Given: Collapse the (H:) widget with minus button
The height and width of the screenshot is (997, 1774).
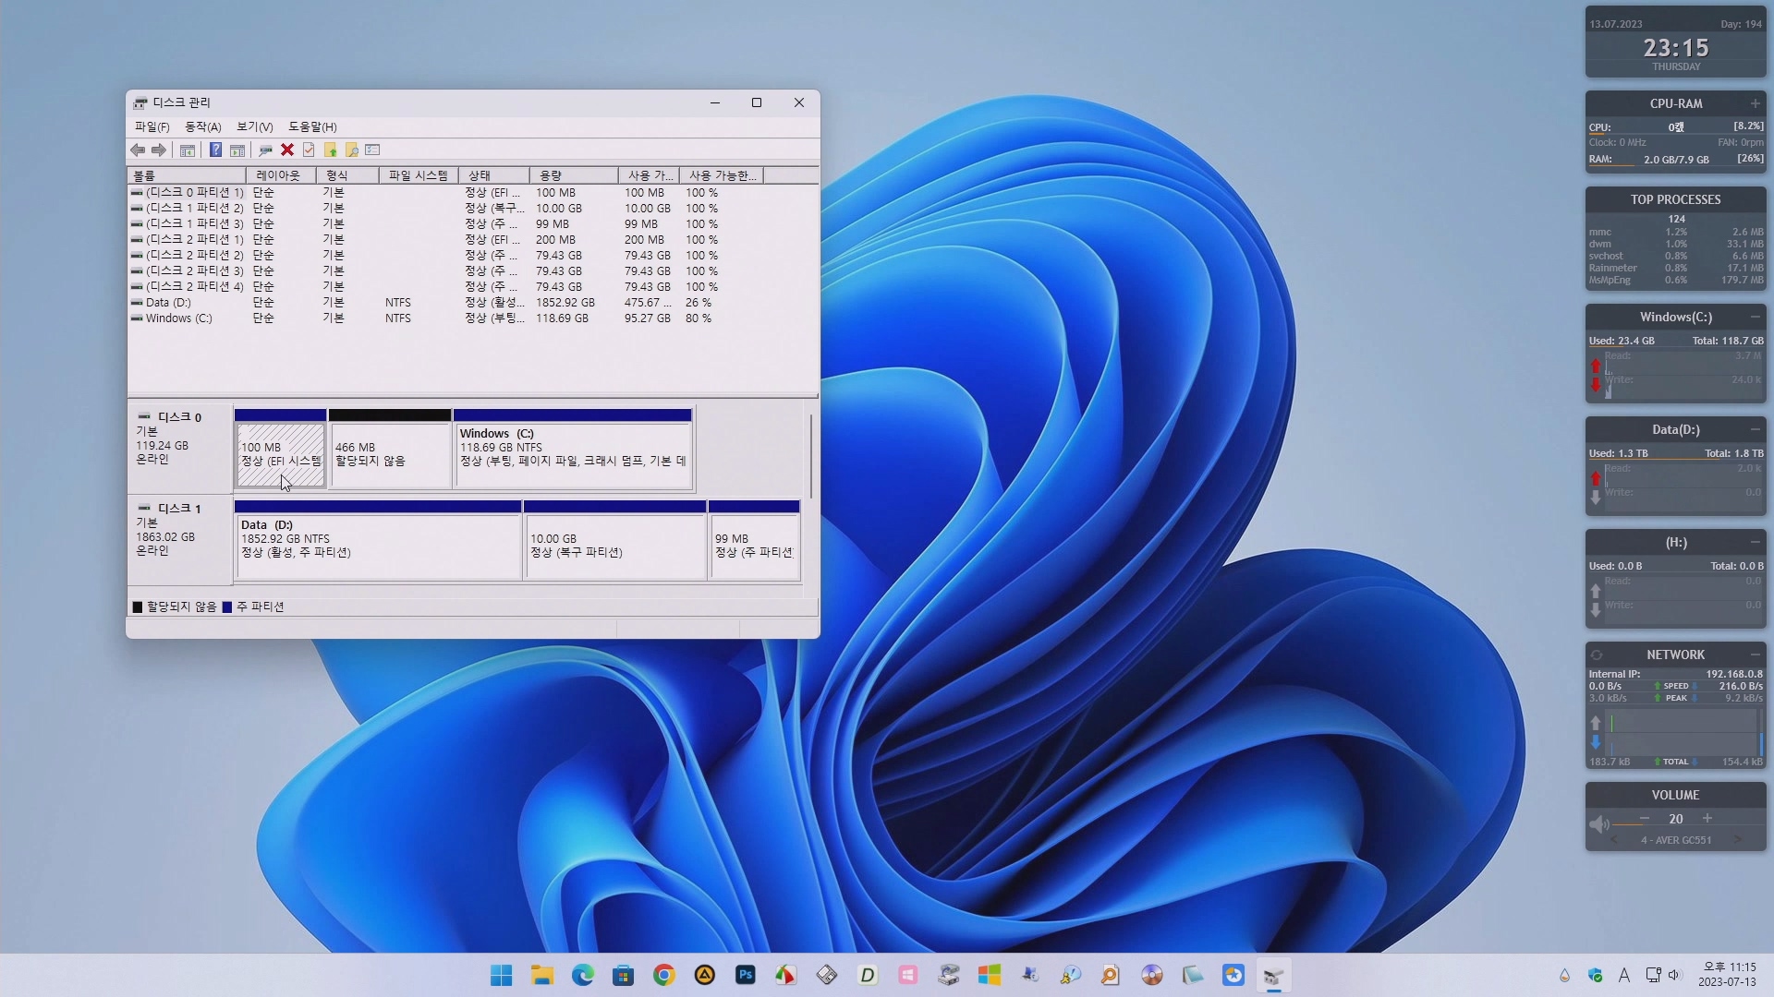Looking at the screenshot, I should 1755,542.
